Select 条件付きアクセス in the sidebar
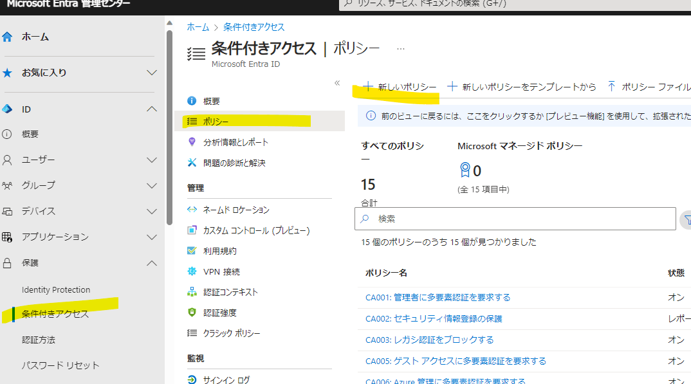Screen dimensions: 691x384 [x=55, y=314]
